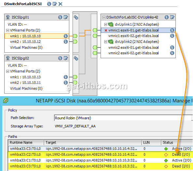Select vmk1 : 10.10.10.13 port

[25, 77]
